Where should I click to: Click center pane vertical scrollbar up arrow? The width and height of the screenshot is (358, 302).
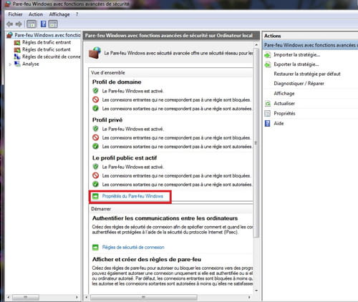[x=256, y=44]
